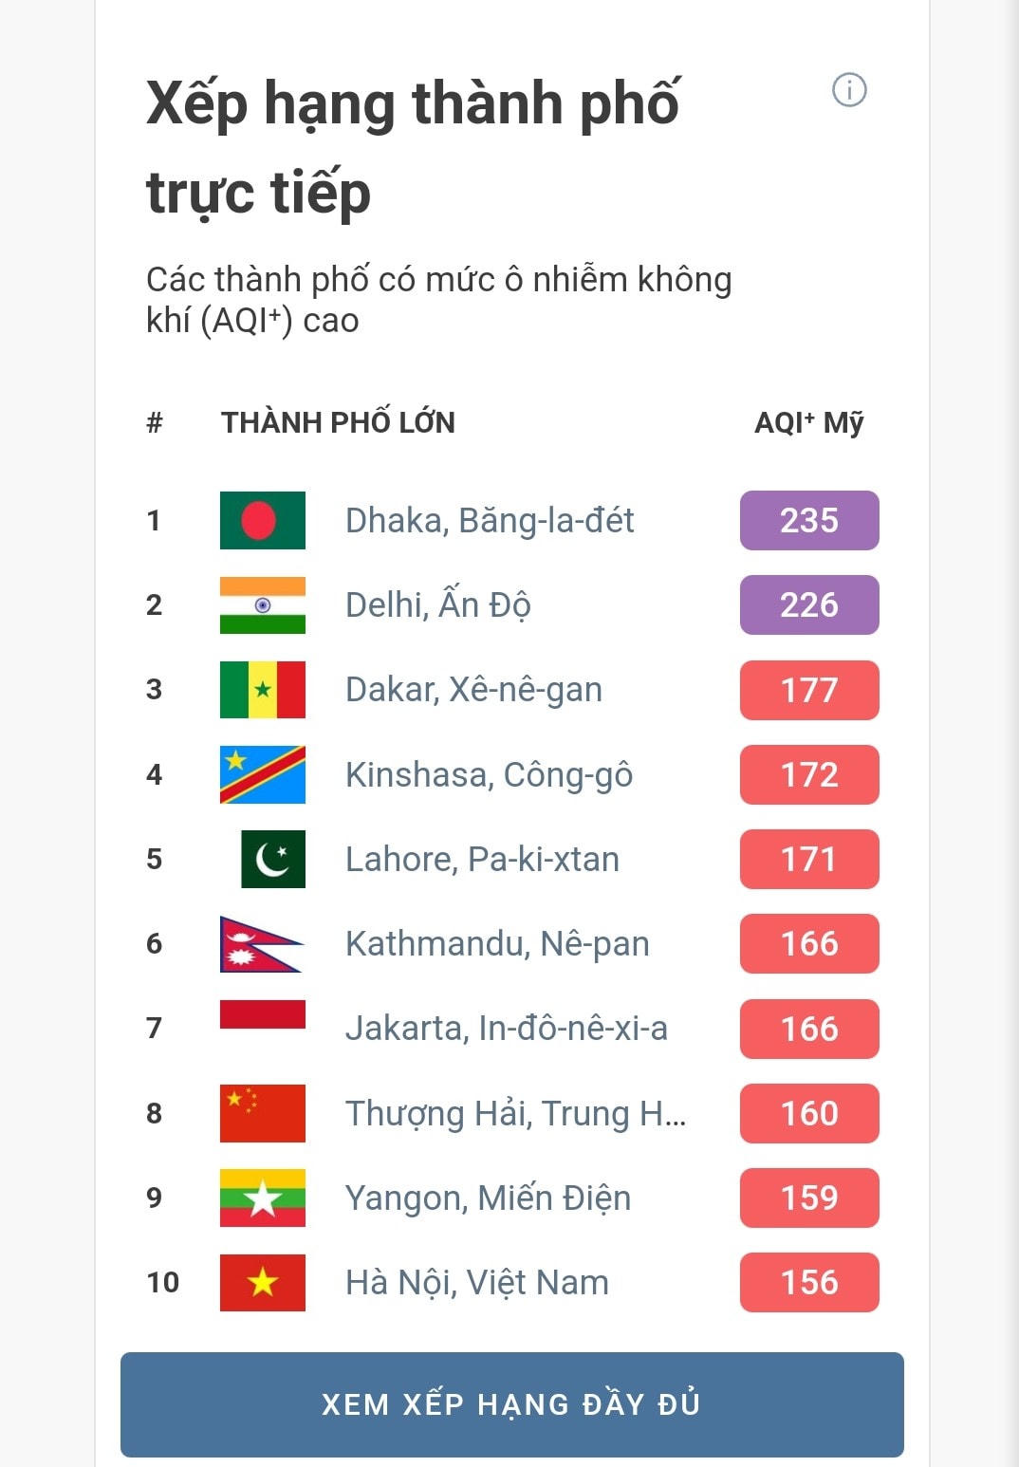This screenshot has height=1467, width=1019.
Task: Select Kathmandu, Nê-pan from the ranking
Action: tap(497, 944)
